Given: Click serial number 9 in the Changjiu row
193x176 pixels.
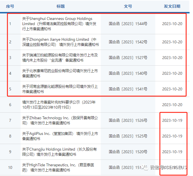Looking at the screenshot, I should coord(10,152).
